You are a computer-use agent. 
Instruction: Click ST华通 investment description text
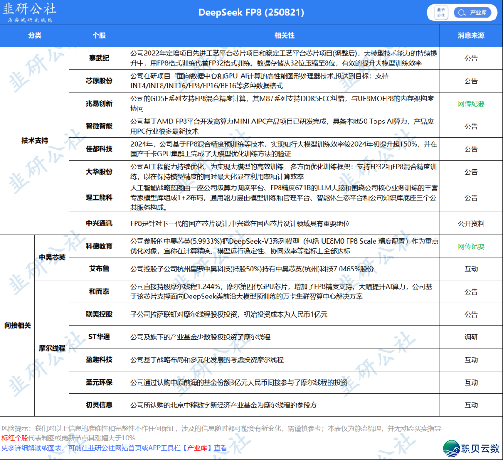tap(200, 337)
